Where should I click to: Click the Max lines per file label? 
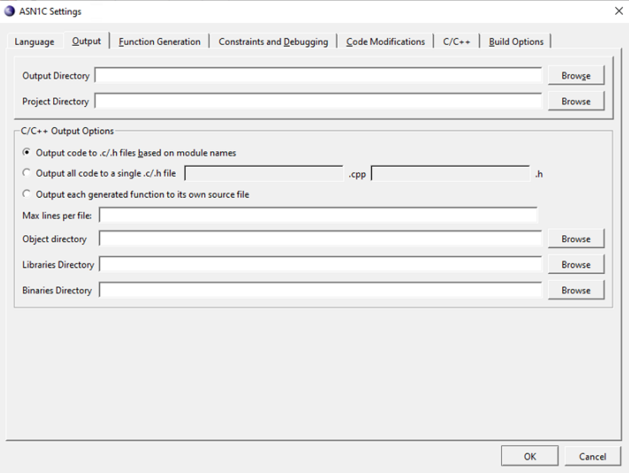[57, 216]
